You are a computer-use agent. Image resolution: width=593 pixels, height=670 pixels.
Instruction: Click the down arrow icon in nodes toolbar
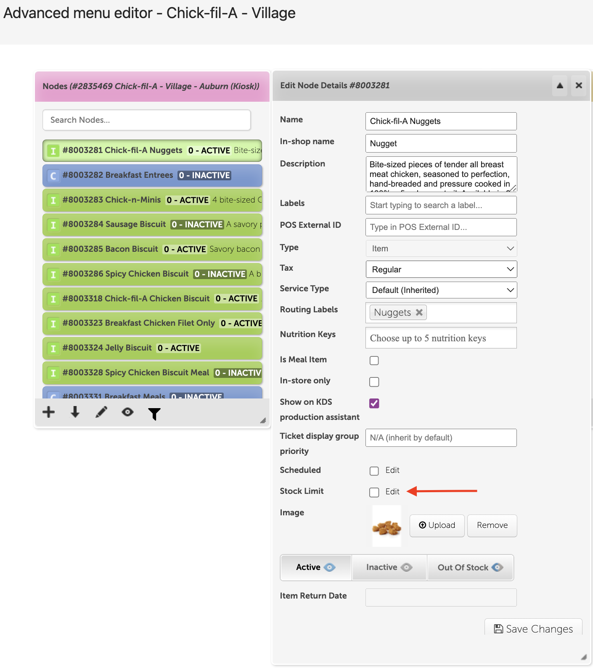point(75,412)
